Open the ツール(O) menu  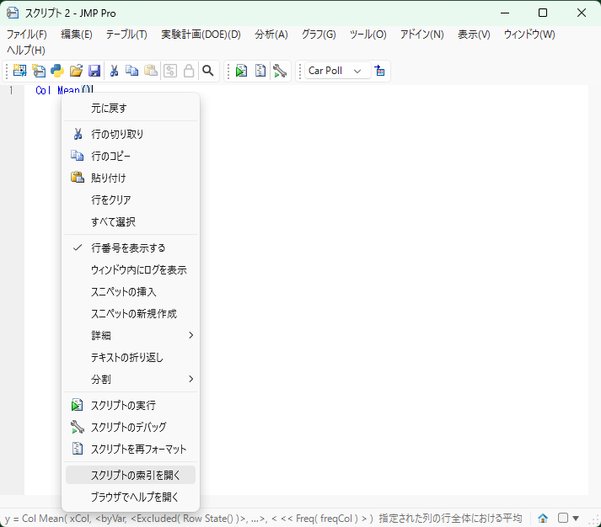point(368,35)
